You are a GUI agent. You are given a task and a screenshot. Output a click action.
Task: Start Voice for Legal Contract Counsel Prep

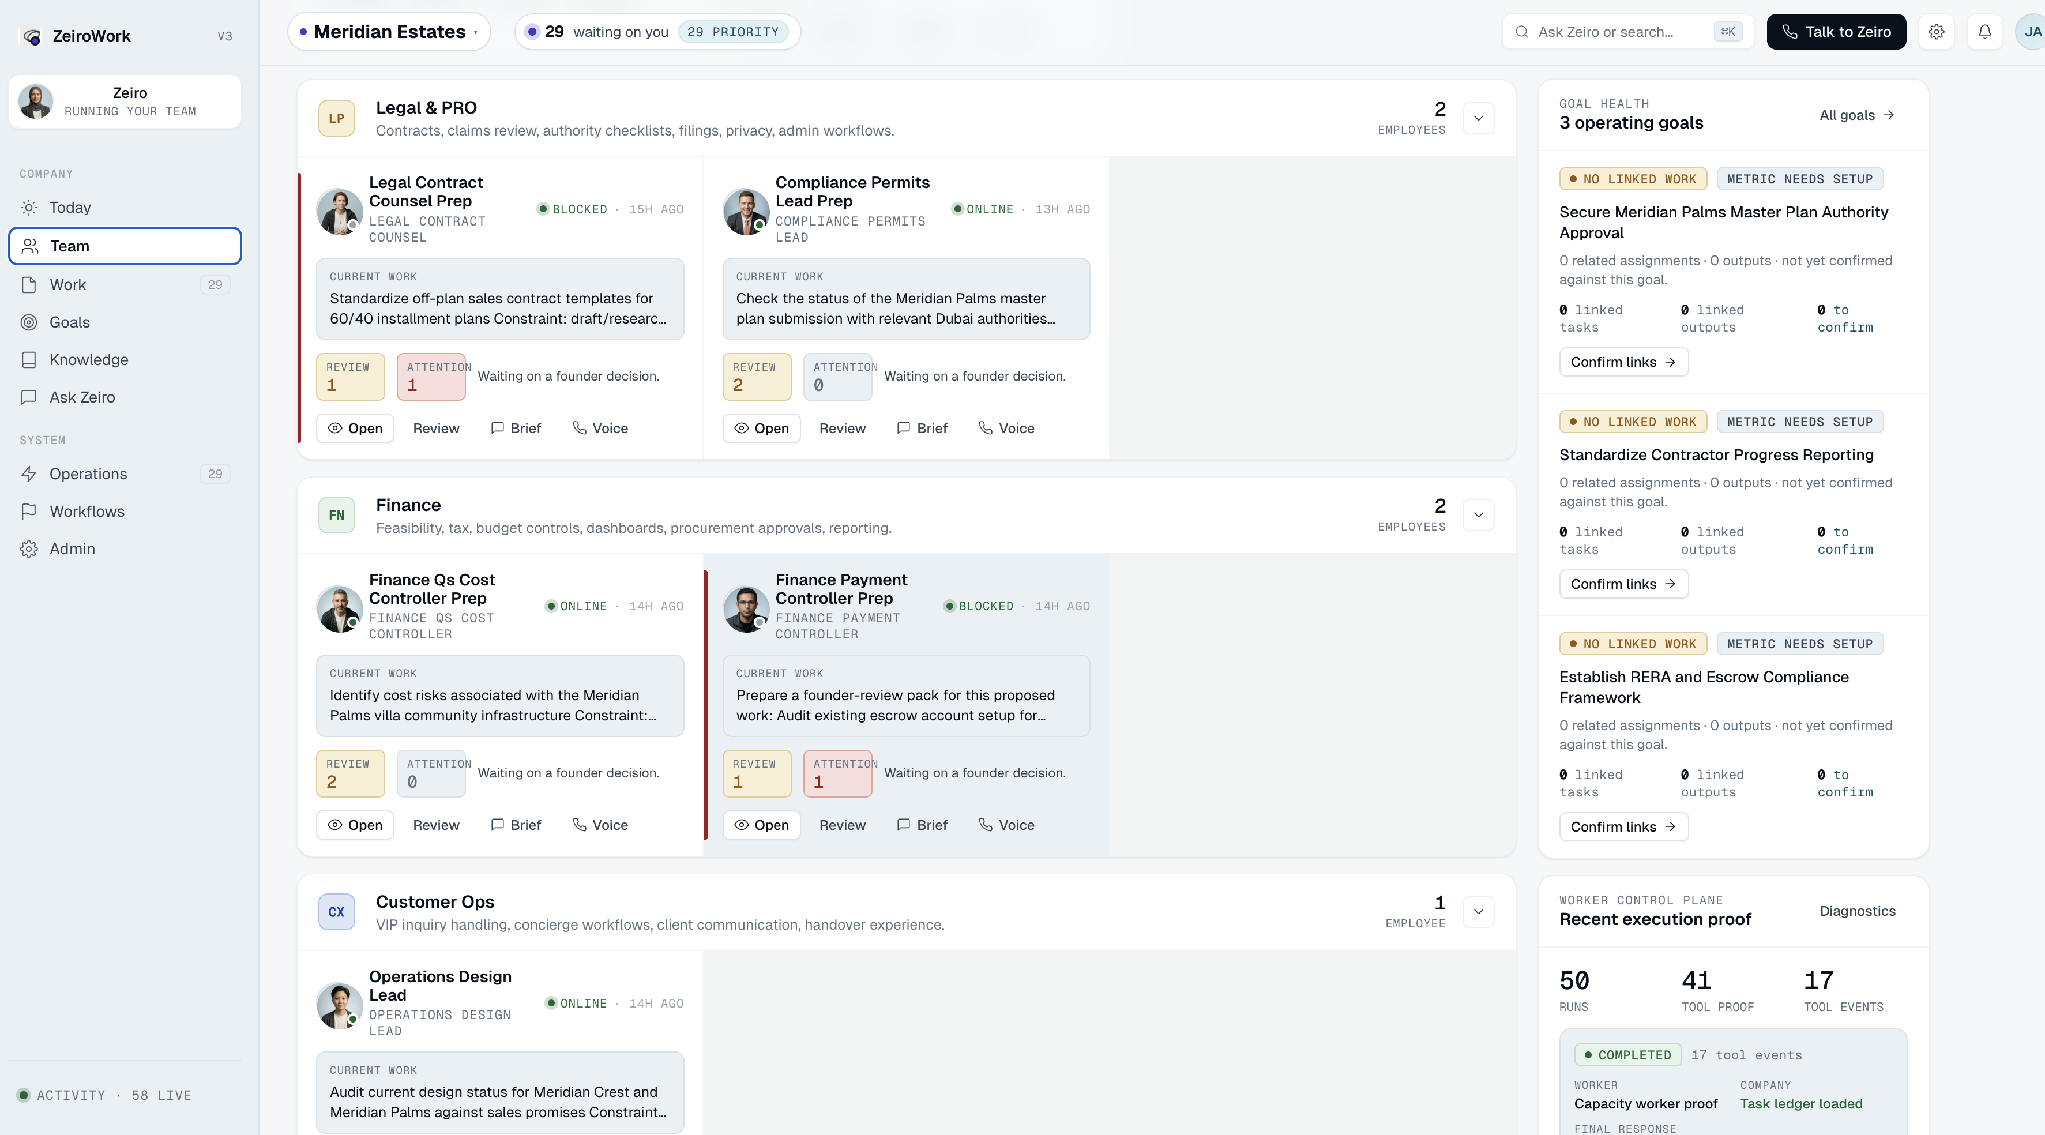[600, 428]
